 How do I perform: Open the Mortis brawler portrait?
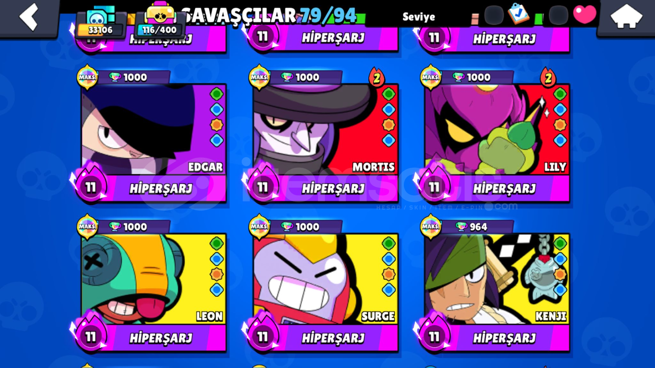[x=325, y=129]
